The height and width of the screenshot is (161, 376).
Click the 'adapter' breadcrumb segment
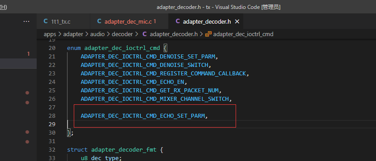(x=73, y=34)
